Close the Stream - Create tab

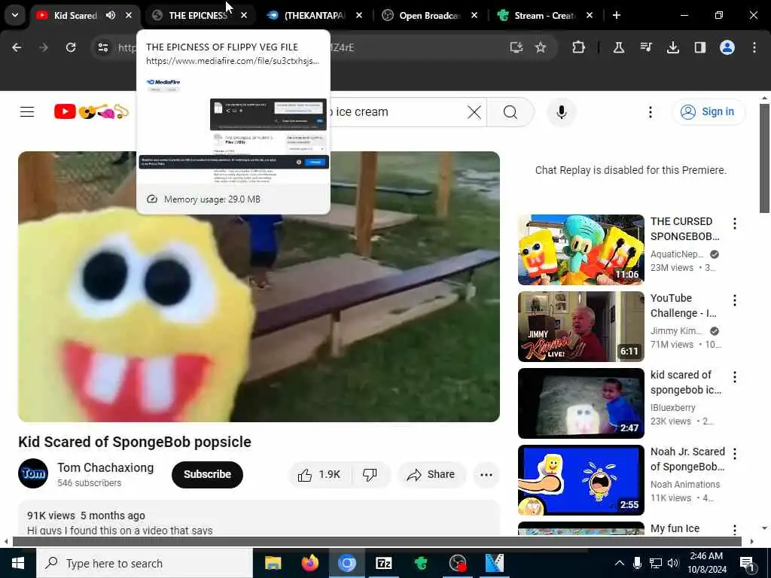coord(590,15)
